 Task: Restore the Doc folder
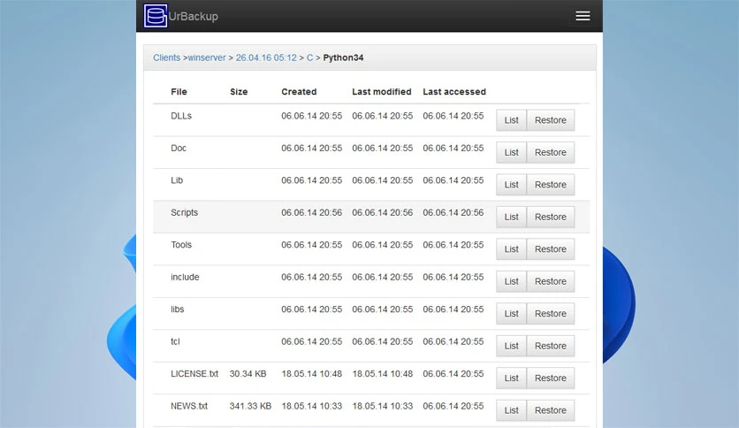(x=551, y=152)
